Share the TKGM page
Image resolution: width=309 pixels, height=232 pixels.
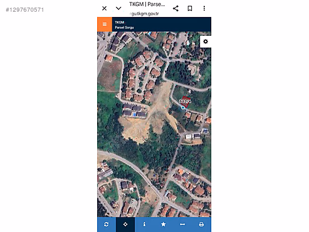click(176, 8)
